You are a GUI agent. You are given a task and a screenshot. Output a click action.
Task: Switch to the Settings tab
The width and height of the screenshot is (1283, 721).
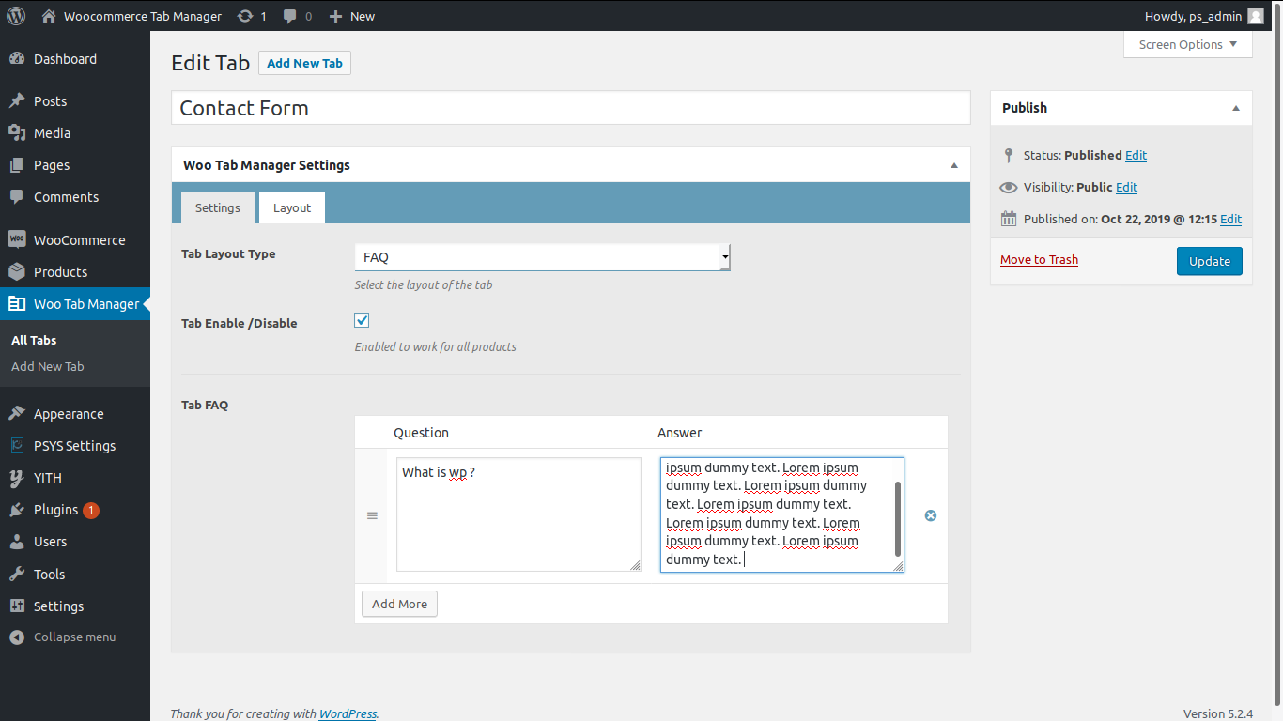coord(217,207)
